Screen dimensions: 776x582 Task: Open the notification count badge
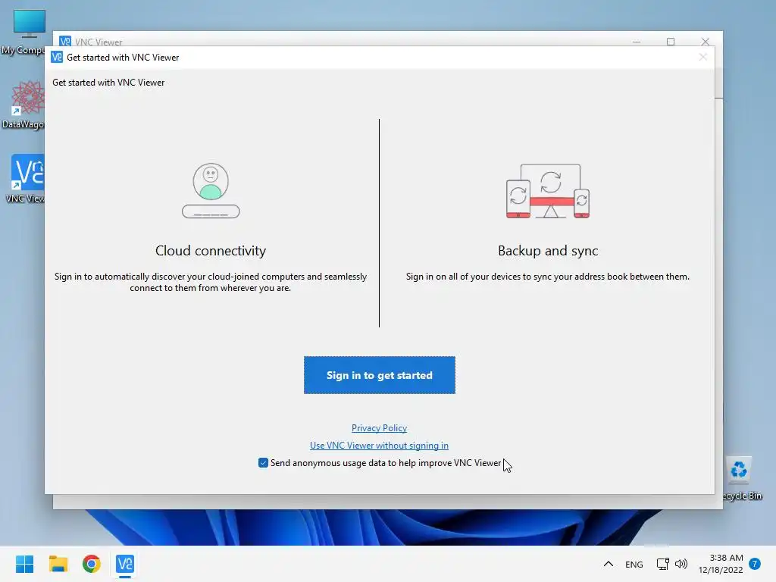755,564
